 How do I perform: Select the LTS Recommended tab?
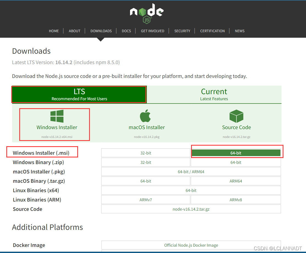tap(79, 94)
